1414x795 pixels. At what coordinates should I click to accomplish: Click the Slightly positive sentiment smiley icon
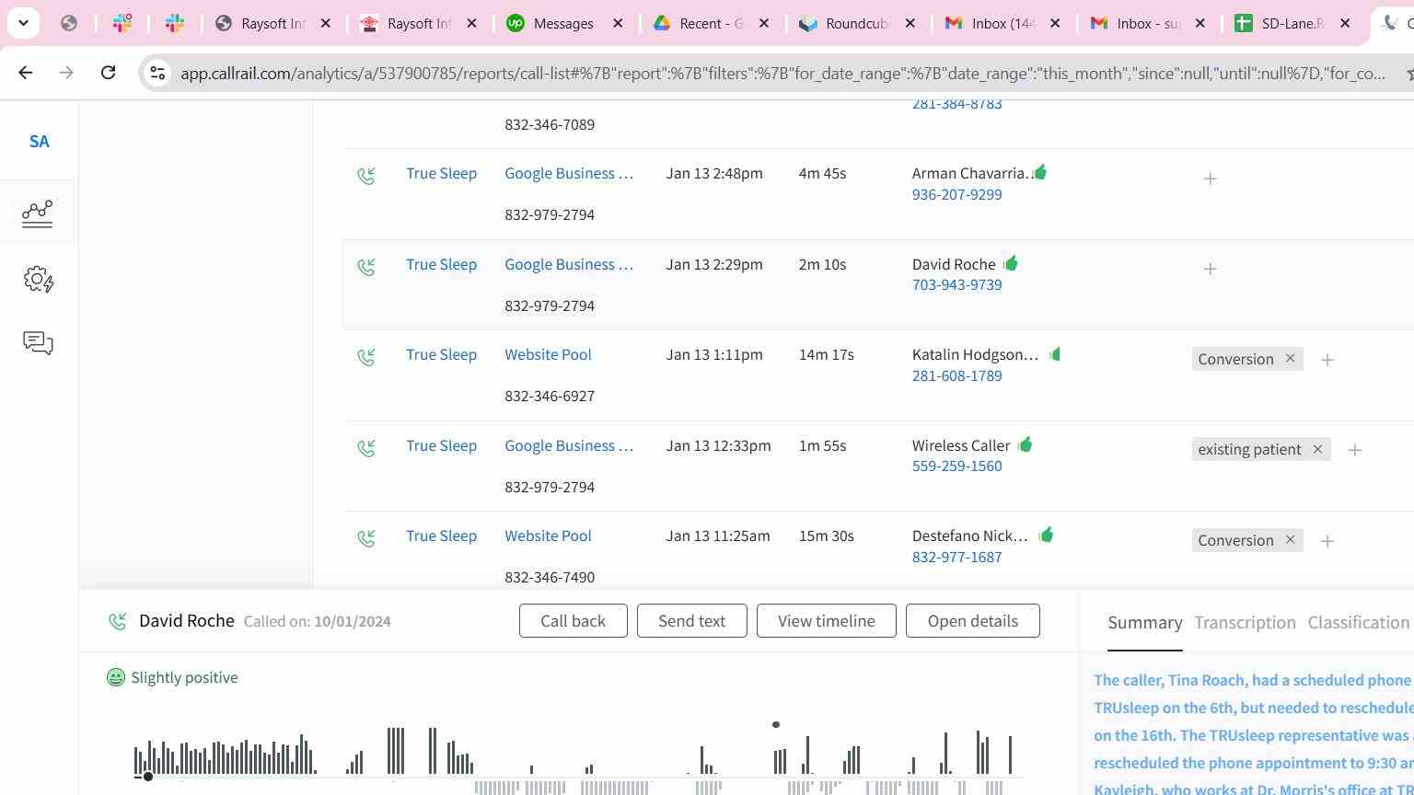[x=116, y=677]
